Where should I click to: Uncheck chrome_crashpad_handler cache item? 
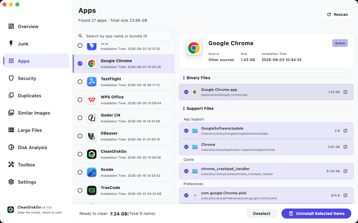coord(186,171)
